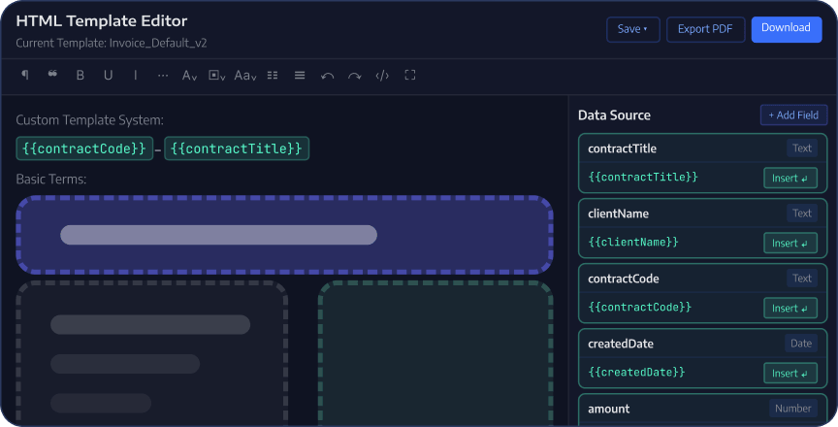Screen dimensions: 838x427
Task: Open the font size Aa dropdown
Action: (245, 76)
